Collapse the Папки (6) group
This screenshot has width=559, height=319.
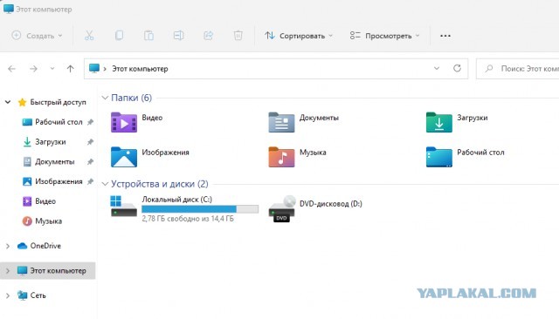tap(105, 98)
